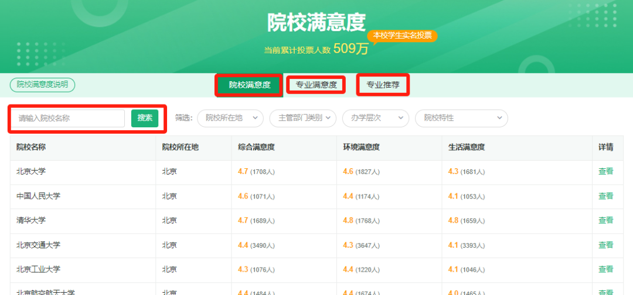The image size is (633, 295).
Task: Click 北京交通大学 综合满意度 4.4 (3490人)
Action: point(256,245)
